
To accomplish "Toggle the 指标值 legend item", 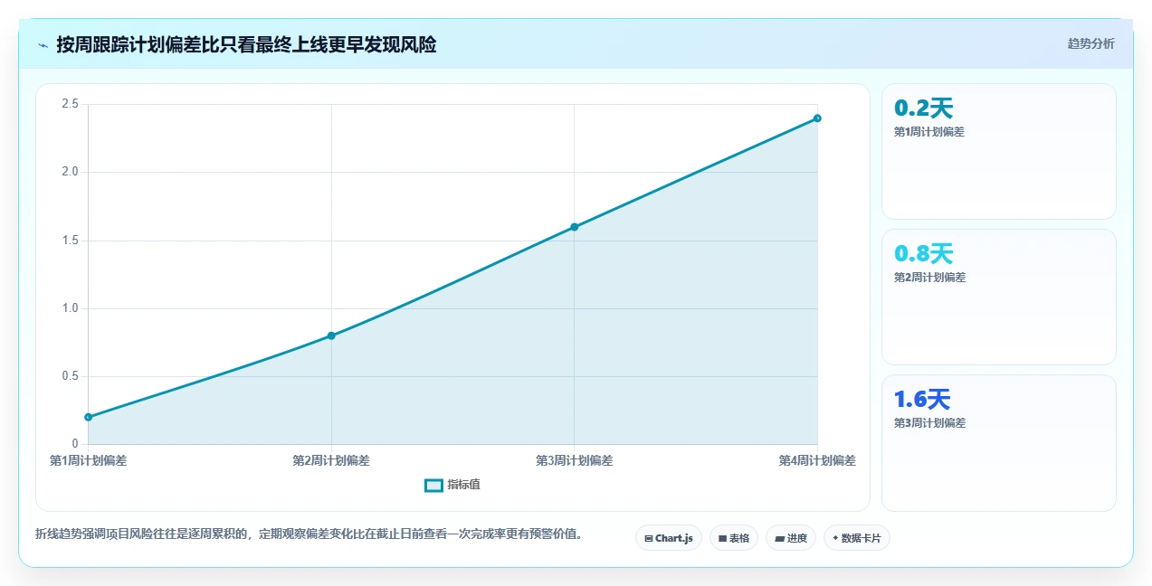I will click(452, 485).
